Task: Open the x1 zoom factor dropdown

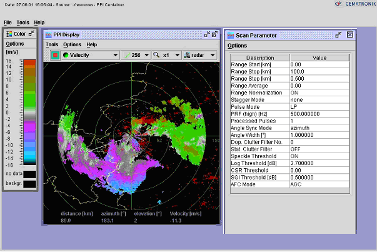Action: [x=166, y=55]
